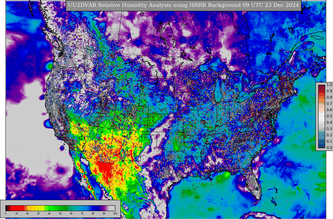Click the 100 tick label on humidity scale
Screen dimensions: 333x219
pyautogui.click(x=115, y=214)
